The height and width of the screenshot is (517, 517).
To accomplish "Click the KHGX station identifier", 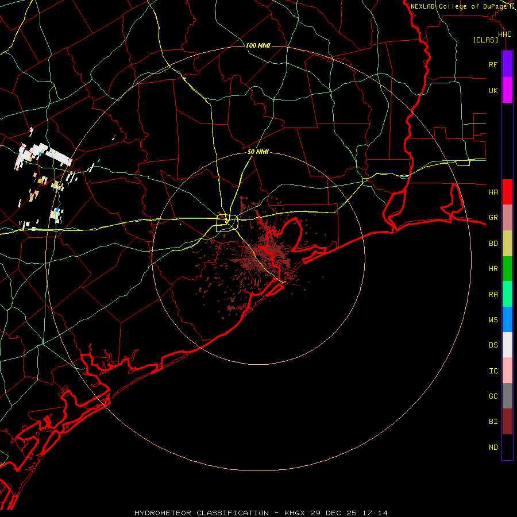I will pos(295,513).
